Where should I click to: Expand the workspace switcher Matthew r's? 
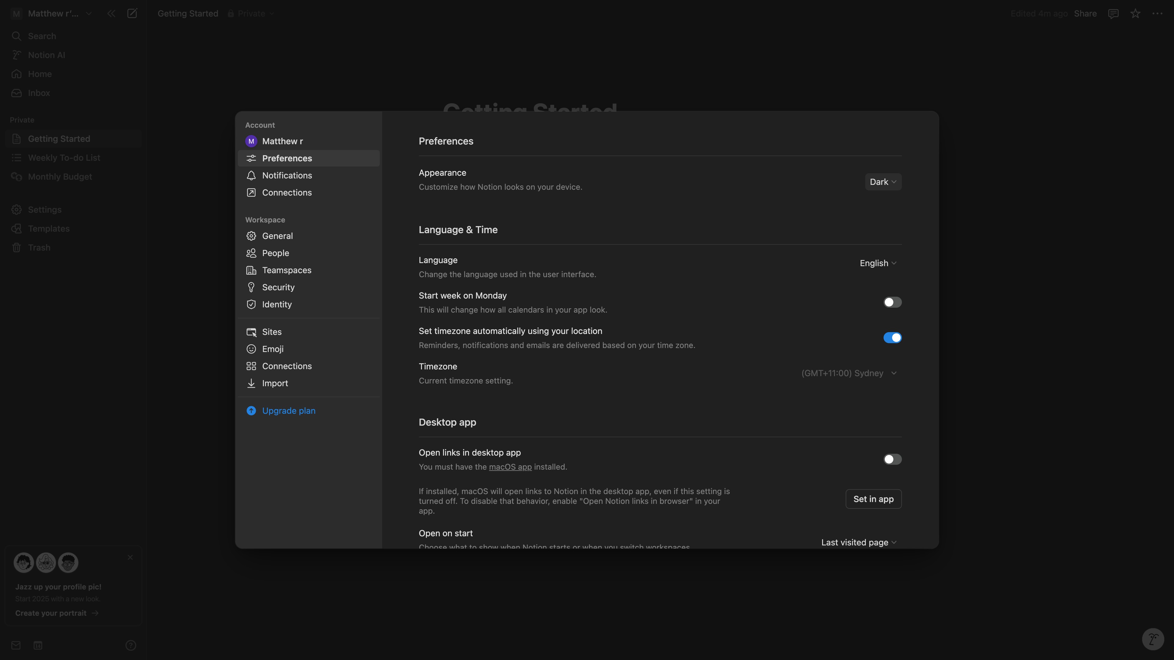(52, 14)
